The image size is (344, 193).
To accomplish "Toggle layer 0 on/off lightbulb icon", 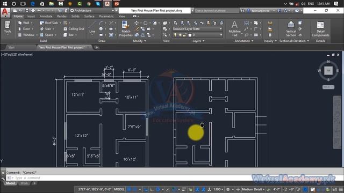I will (x=175, y=35).
